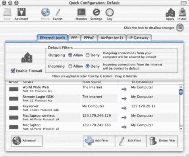Click the filter list scrollbar thumb
This screenshot has width=189, height=157.
(x=181, y=92)
